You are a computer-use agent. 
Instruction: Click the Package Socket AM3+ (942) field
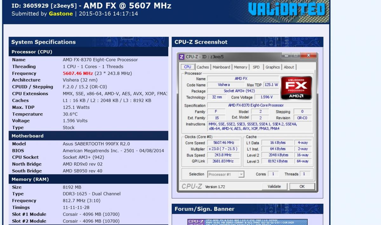[x=243, y=91]
